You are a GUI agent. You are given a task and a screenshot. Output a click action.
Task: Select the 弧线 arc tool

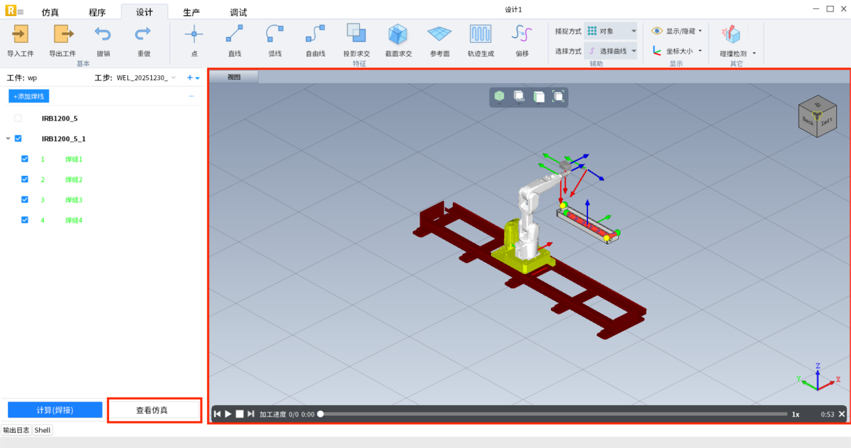pyautogui.click(x=274, y=34)
